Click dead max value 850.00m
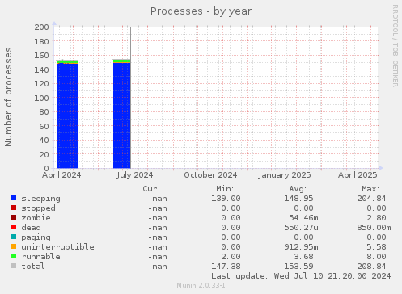 pyautogui.click(x=374, y=228)
